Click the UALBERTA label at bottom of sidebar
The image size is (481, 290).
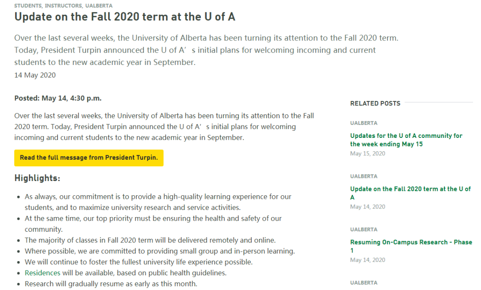pyautogui.click(x=364, y=283)
